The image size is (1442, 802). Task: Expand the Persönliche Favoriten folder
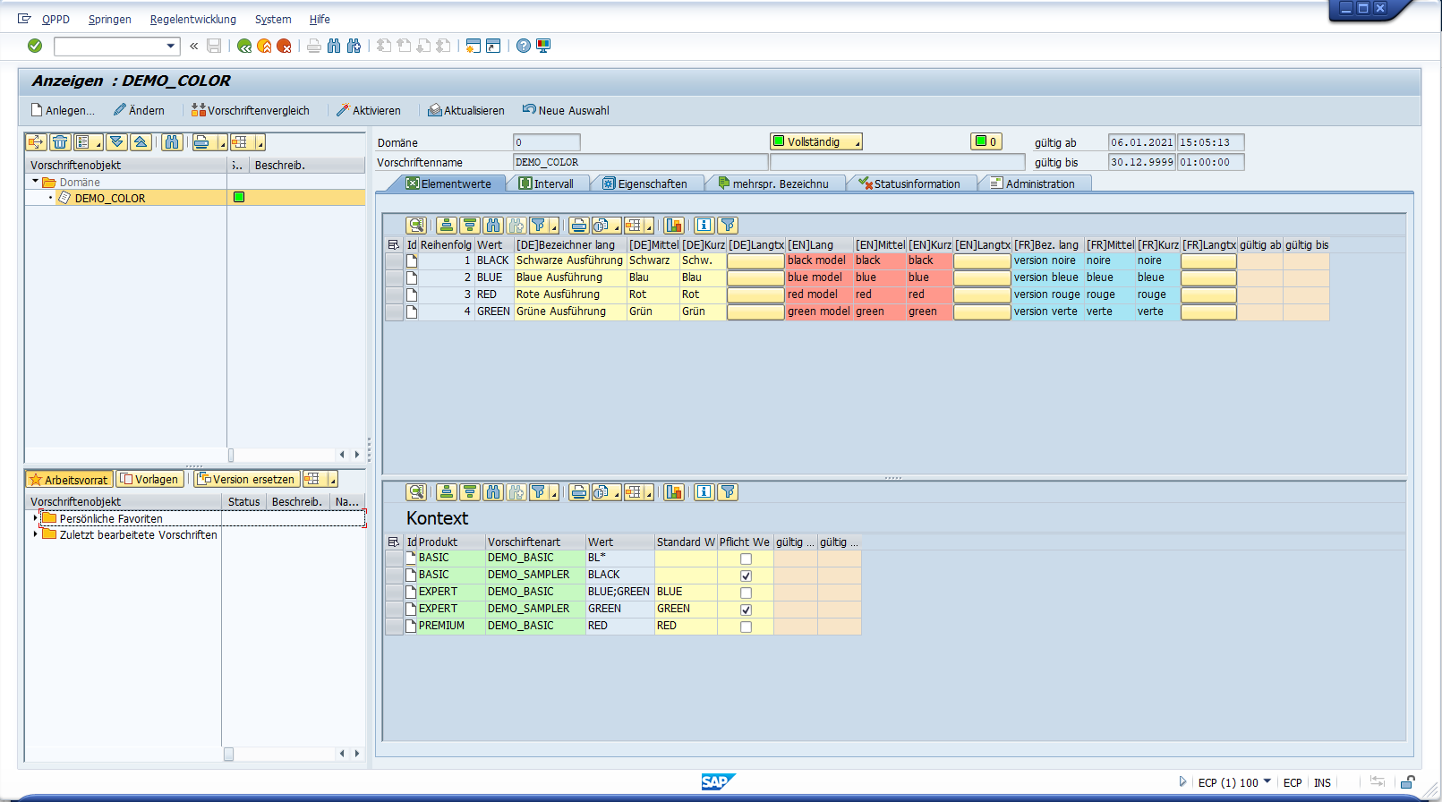pyautogui.click(x=36, y=518)
